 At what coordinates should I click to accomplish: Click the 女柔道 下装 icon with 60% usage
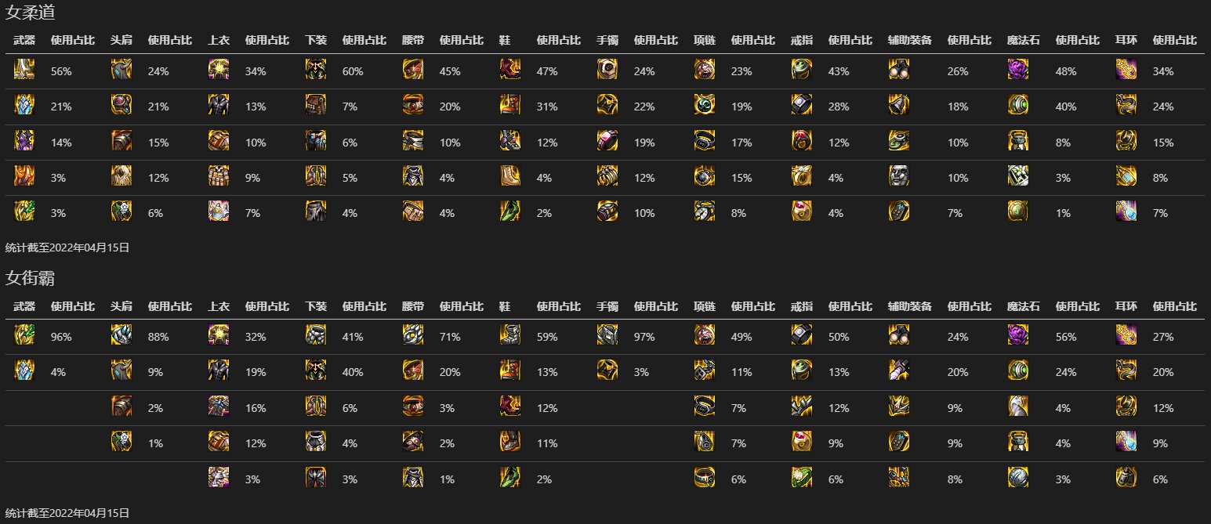tap(316, 70)
